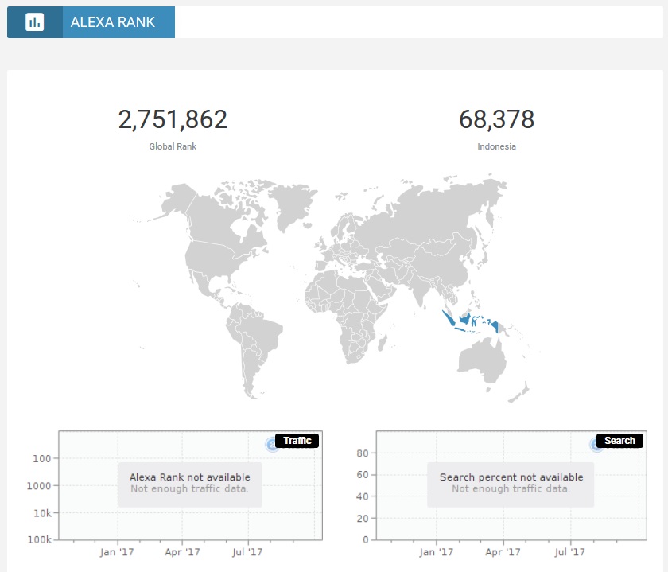Click the Alexa logo on Traffic chart
Viewport: 668px width, 572px height.
point(270,445)
